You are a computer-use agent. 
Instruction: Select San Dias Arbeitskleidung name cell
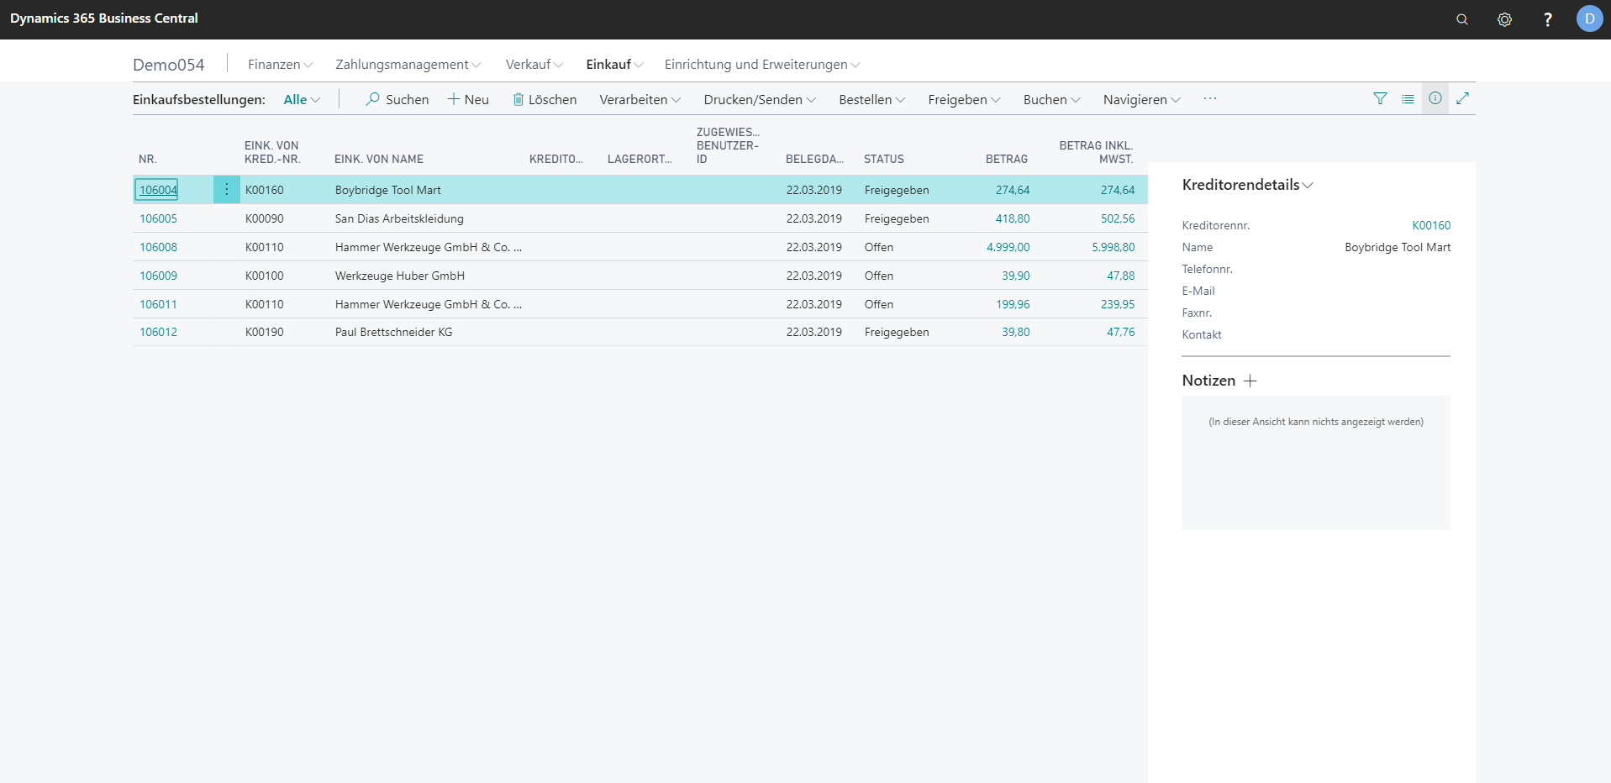click(x=399, y=218)
